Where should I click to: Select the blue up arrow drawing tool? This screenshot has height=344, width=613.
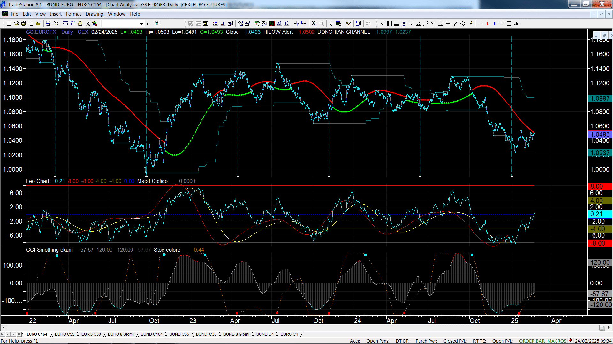pos(495,24)
